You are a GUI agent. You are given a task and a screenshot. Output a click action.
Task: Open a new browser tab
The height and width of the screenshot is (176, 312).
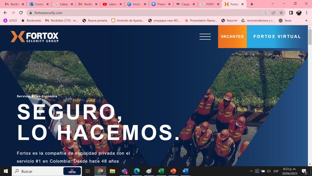pyautogui.click(x=252, y=4)
